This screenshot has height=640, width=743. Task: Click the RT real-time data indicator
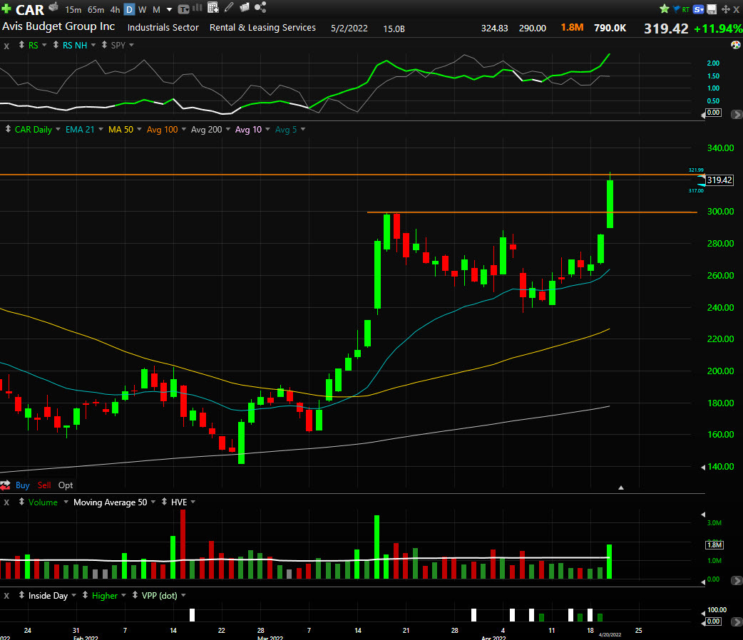(x=686, y=9)
